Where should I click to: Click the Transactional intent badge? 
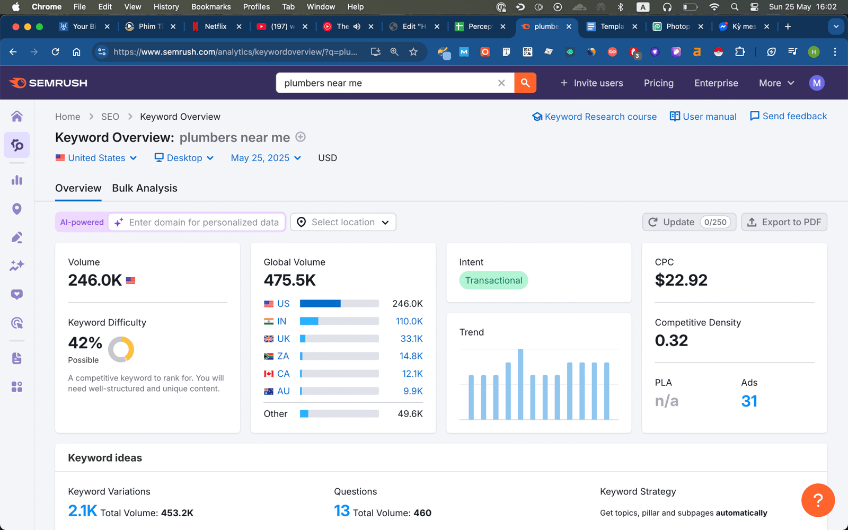pos(493,280)
